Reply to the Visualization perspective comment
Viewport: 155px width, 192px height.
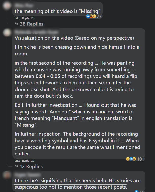tap(26, 161)
